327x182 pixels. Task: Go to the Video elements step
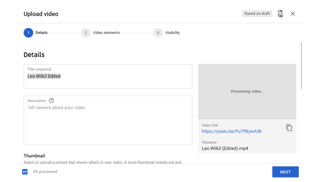[86, 33]
